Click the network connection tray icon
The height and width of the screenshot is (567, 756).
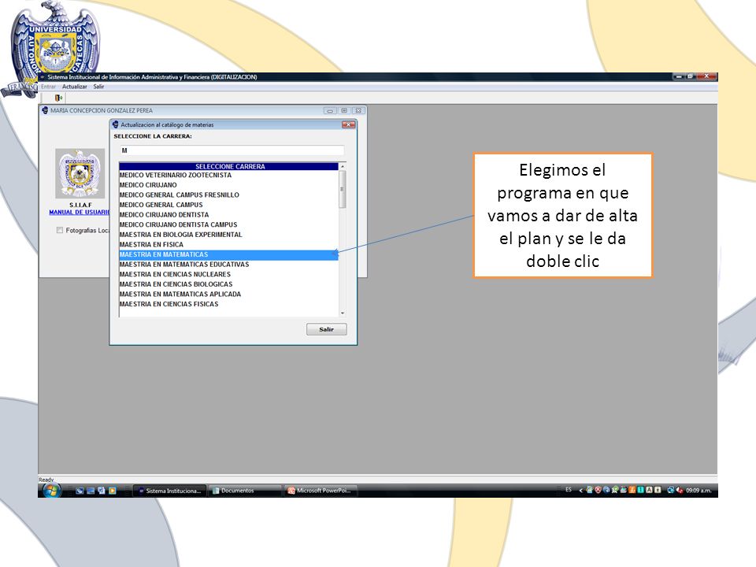coord(670,491)
